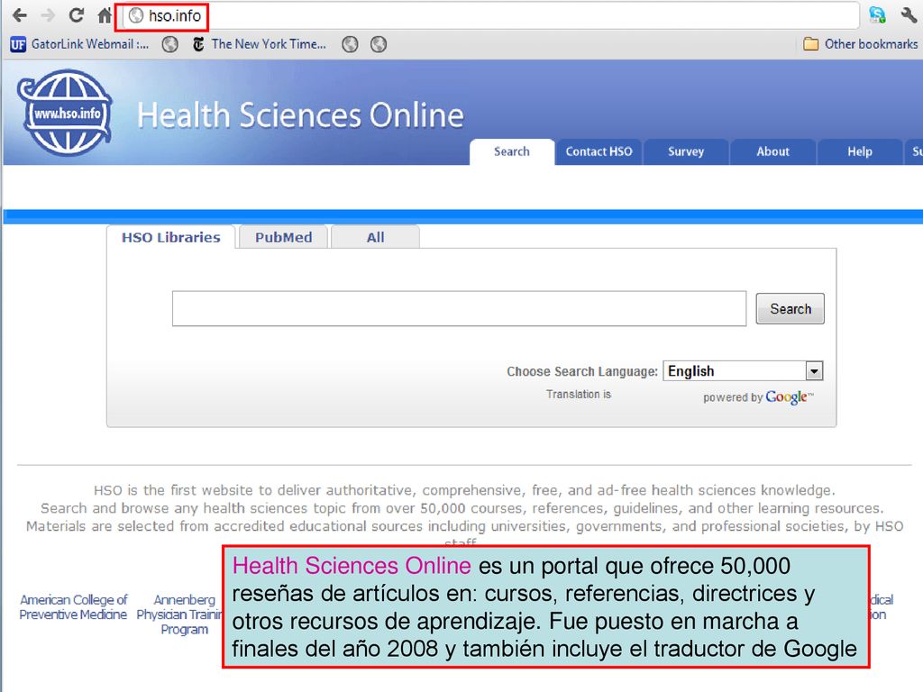Click the language dropdown arrow
923x692 pixels.
pyautogui.click(x=814, y=370)
